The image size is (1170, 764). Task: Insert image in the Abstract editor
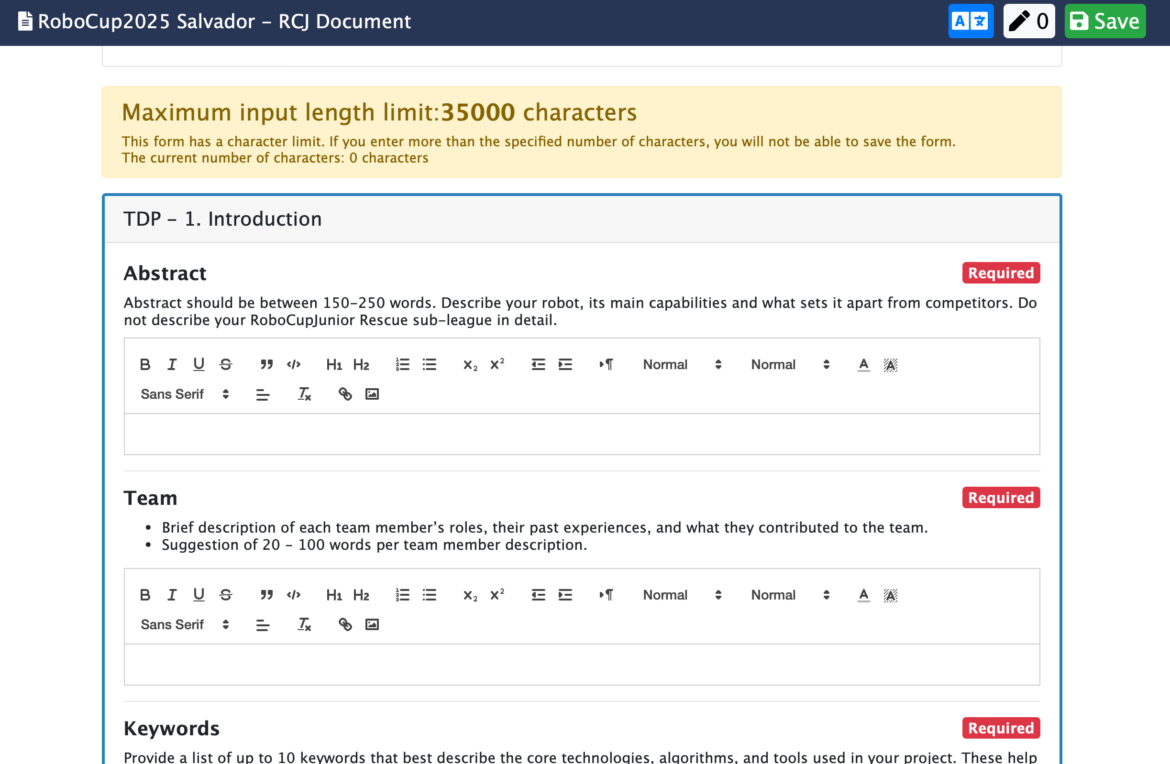point(372,394)
